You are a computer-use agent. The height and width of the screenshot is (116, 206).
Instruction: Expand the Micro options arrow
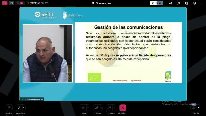(x=88, y=108)
